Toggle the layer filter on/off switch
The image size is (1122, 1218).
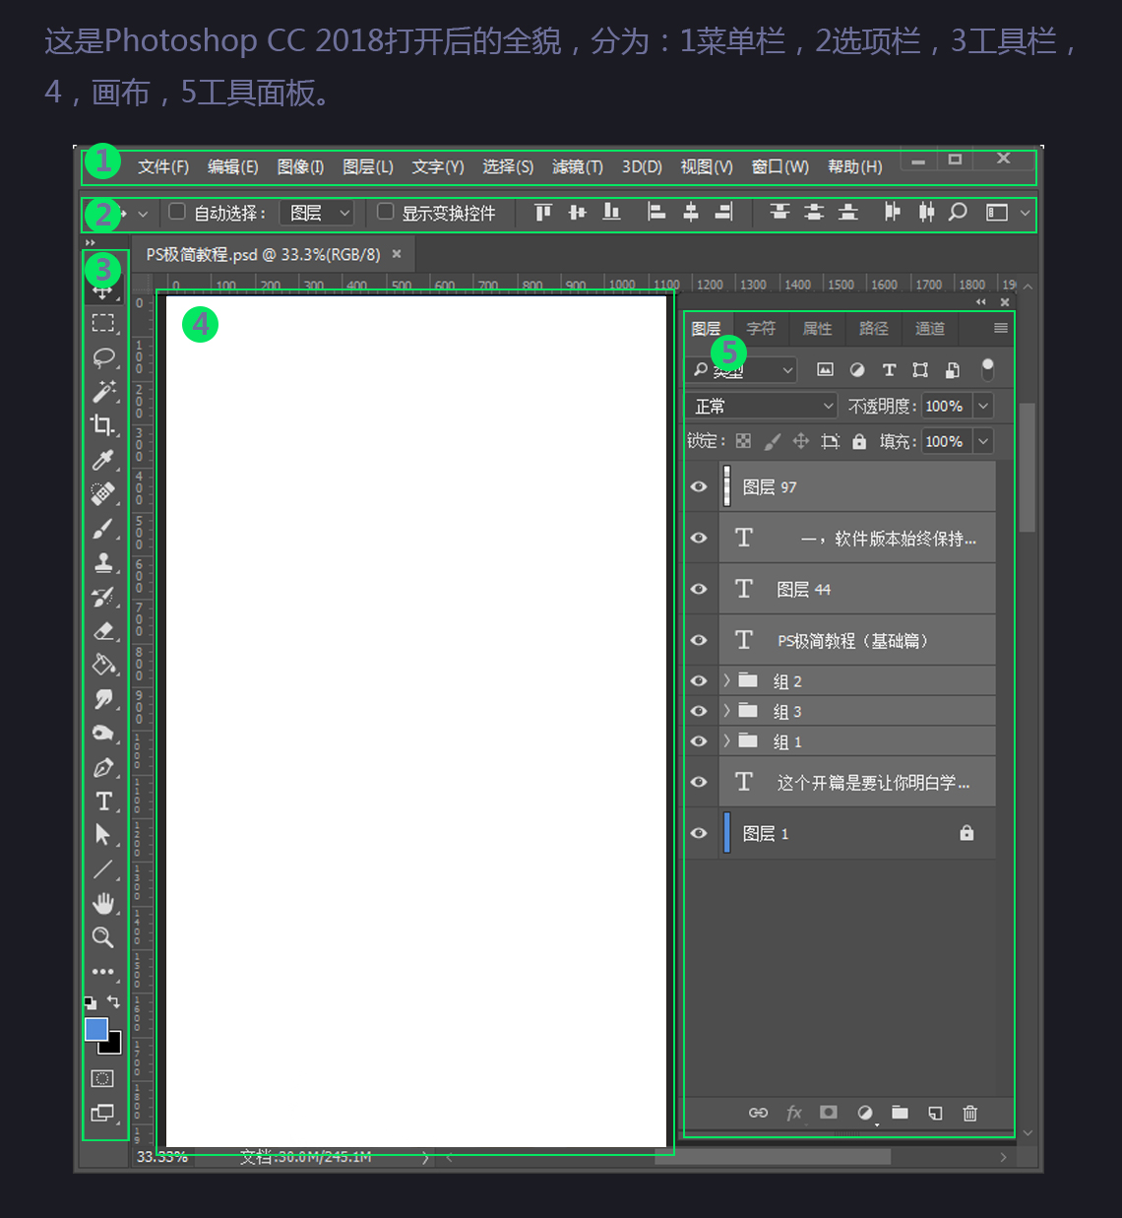click(x=987, y=369)
